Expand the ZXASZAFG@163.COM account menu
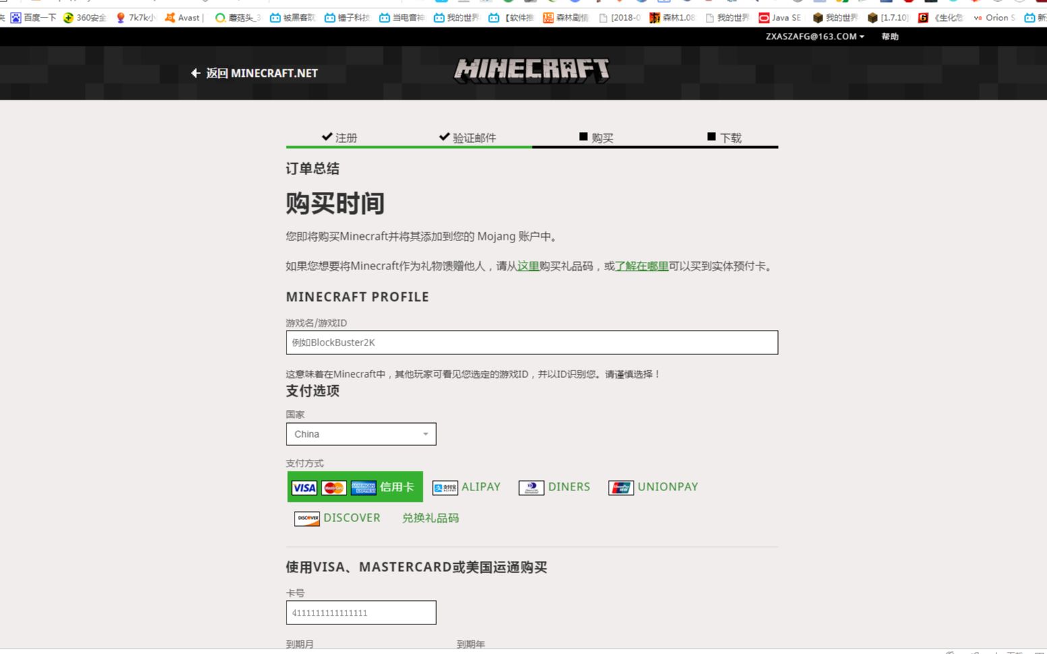The height and width of the screenshot is (654, 1047). pyautogui.click(x=814, y=36)
